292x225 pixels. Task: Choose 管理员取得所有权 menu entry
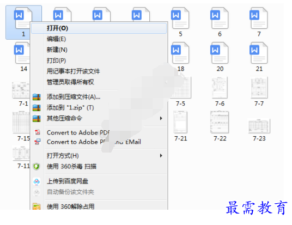[x=99, y=82]
